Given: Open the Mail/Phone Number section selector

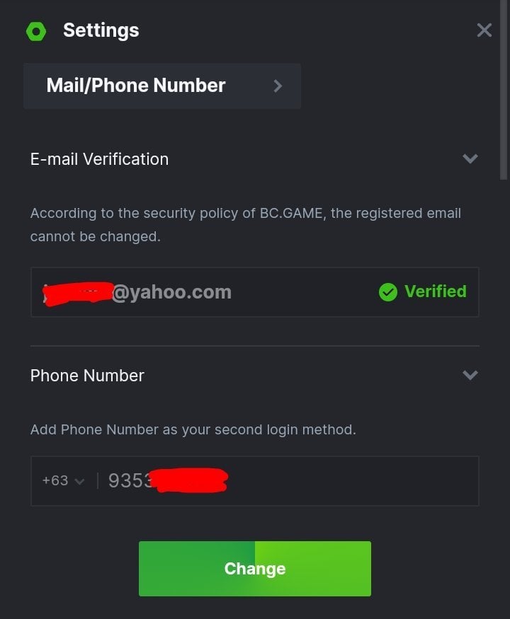Looking at the screenshot, I should click(161, 86).
